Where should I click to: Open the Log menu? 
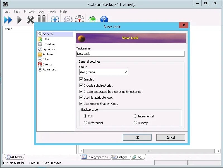tap(41, 11)
